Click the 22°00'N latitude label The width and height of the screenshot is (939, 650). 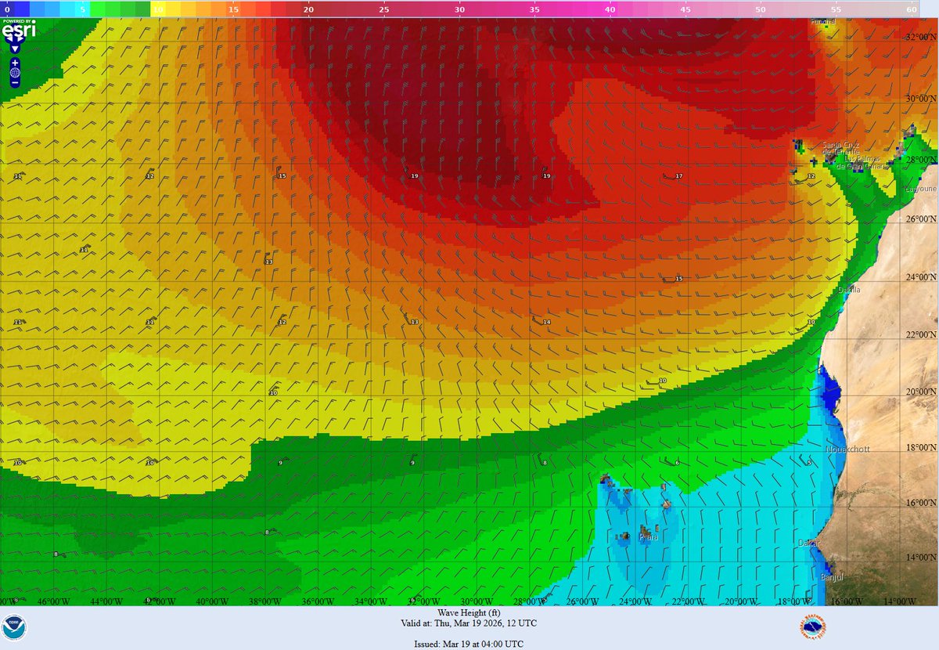tap(922, 334)
